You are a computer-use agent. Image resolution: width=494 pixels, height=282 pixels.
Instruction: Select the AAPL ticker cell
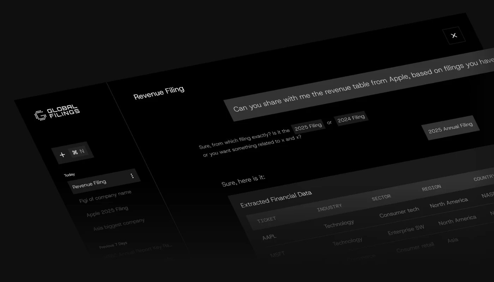tap(269, 237)
